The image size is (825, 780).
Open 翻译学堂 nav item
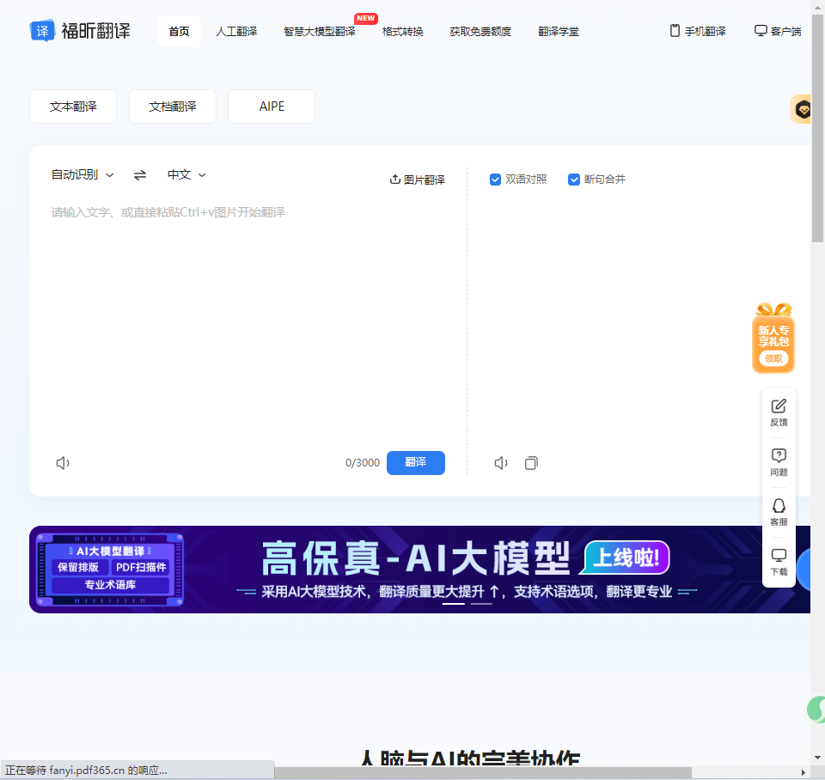click(559, 31)
